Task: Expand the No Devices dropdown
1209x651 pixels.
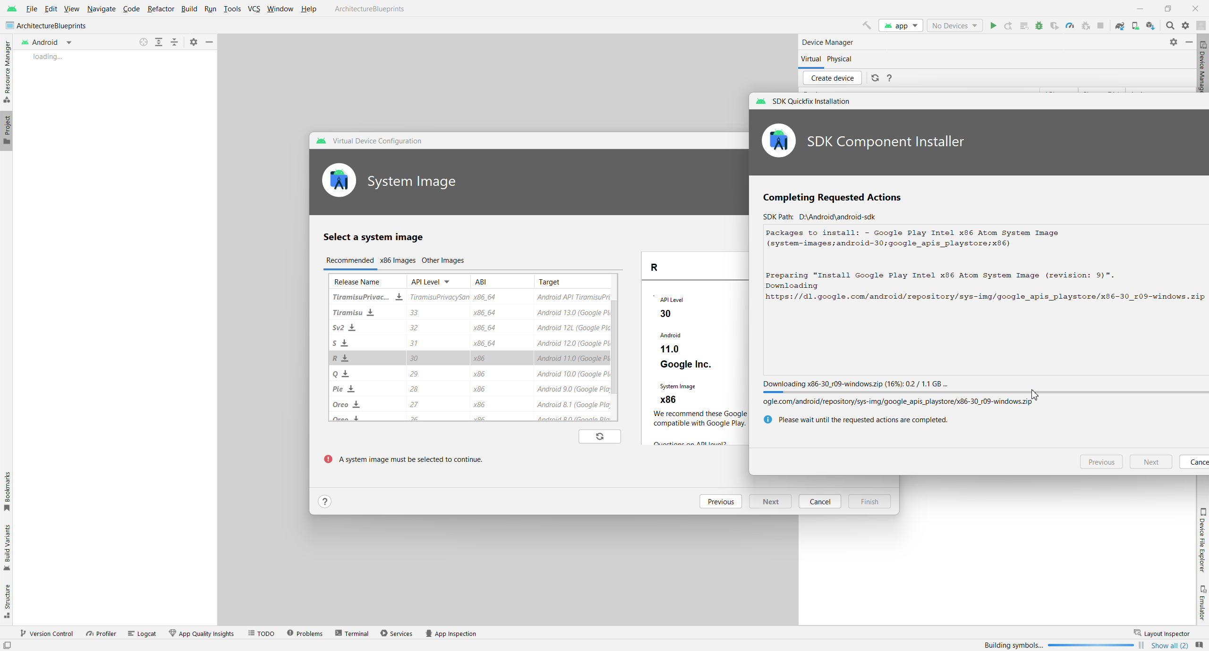Action: coord(954,25)
